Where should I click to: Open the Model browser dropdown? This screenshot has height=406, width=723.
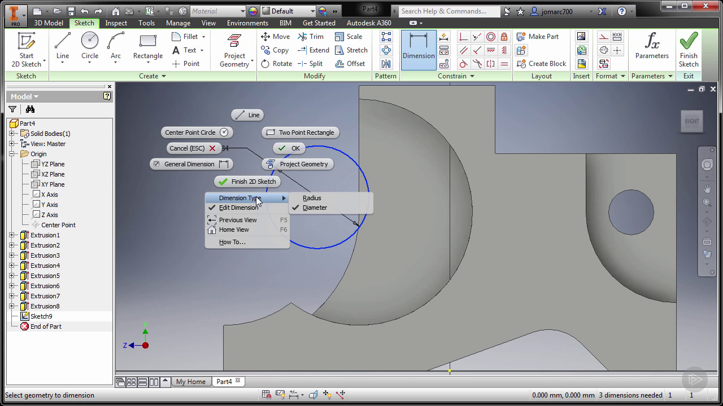pos(25,96)
